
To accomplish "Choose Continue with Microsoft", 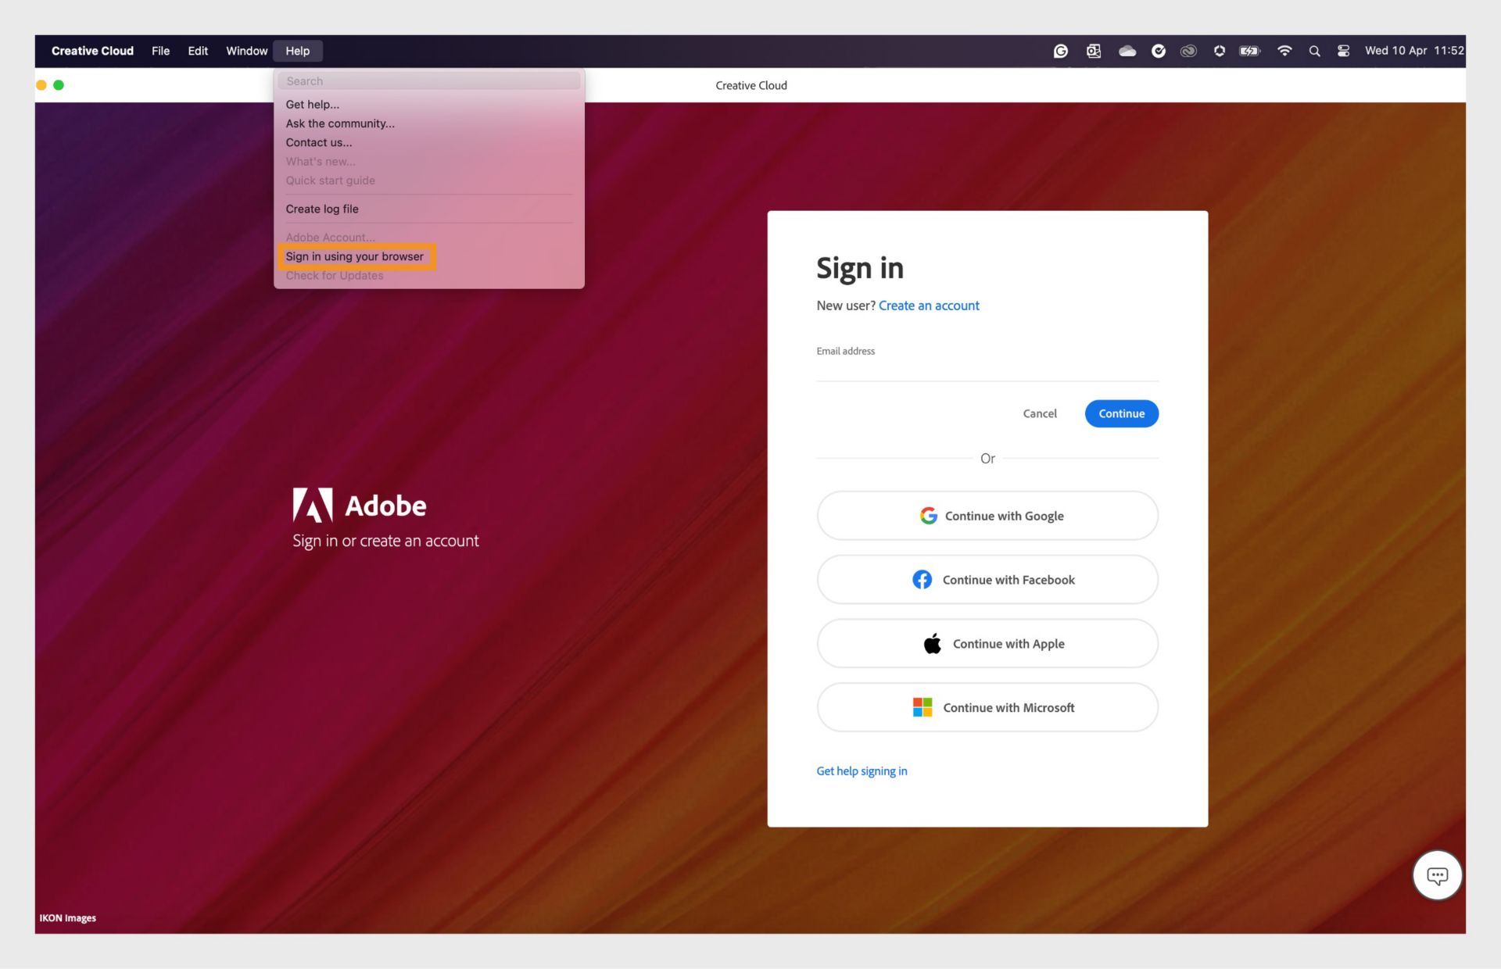I will (x=987, y=707).
